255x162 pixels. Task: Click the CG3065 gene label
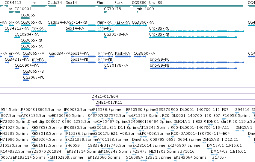[28, 15]
